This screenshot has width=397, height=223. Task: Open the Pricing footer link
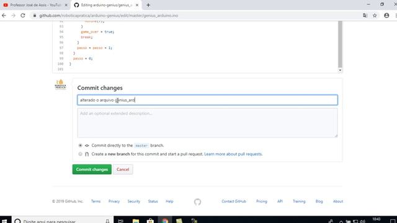[262, 201]
